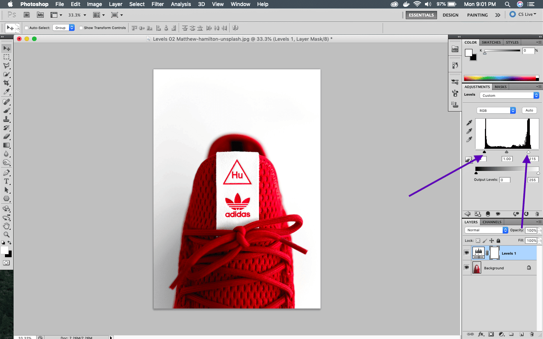Select the Quick Selection tool
The width and height of the screenshot is (543, 339).
coord(6,74)
